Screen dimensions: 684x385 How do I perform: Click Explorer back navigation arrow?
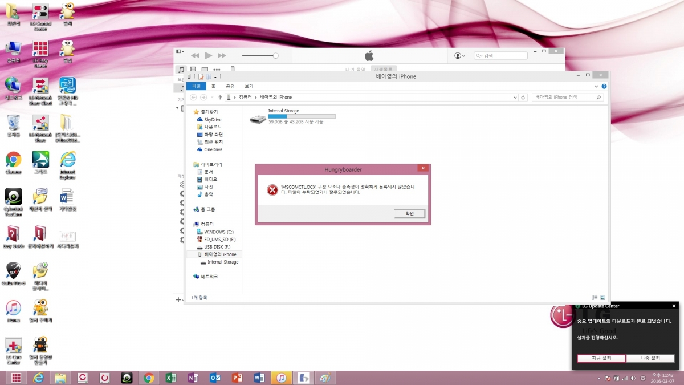[x=193, y=98]
